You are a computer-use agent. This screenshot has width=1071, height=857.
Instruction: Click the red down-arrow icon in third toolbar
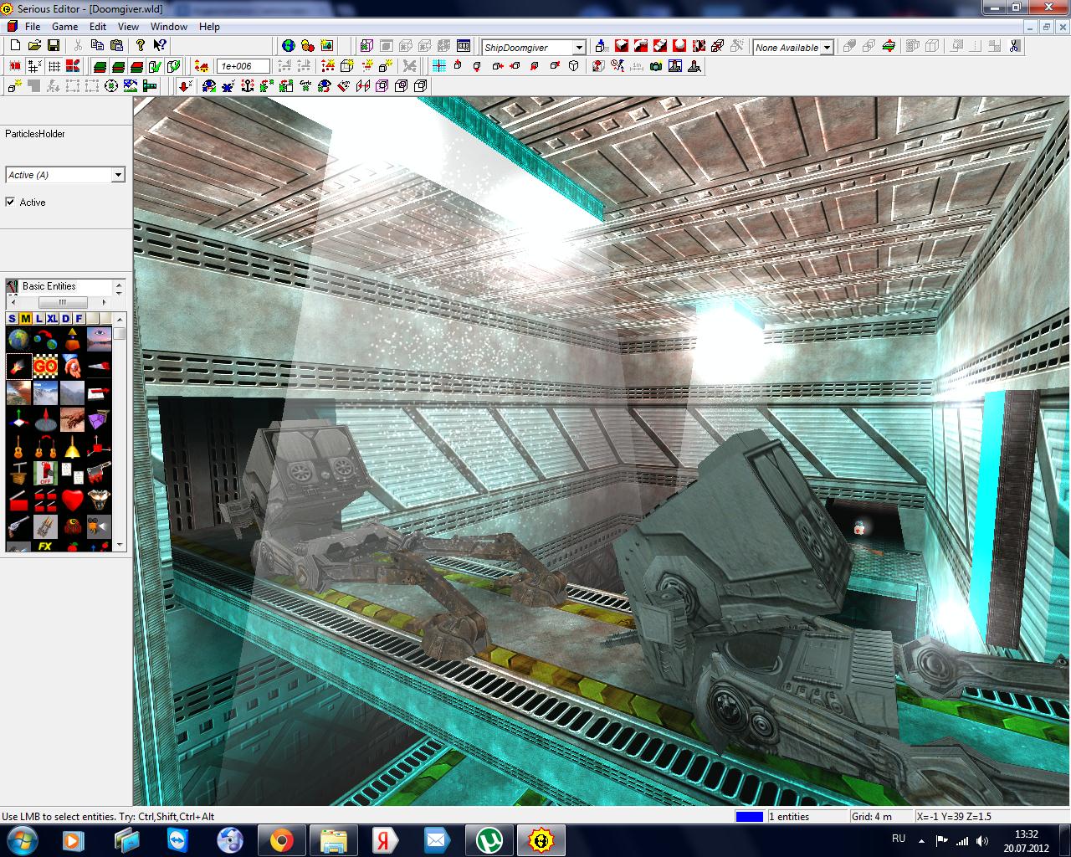[185, 85]
